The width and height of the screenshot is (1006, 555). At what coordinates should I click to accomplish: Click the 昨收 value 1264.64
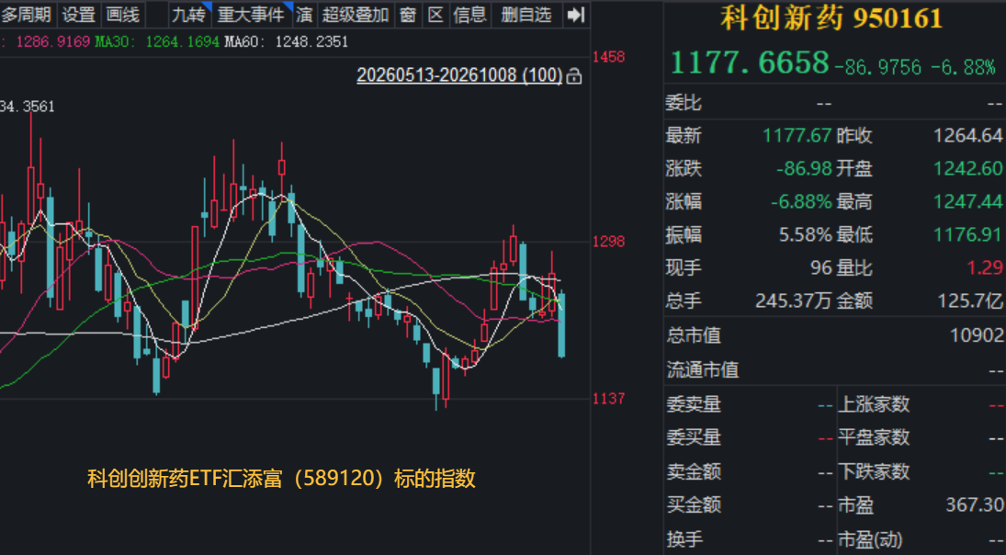click(x=967, y=135)
